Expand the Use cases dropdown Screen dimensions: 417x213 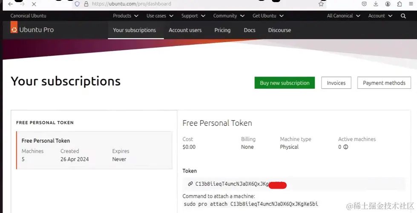click(160, 16)
